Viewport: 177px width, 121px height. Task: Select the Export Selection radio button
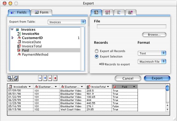(97, 57)
